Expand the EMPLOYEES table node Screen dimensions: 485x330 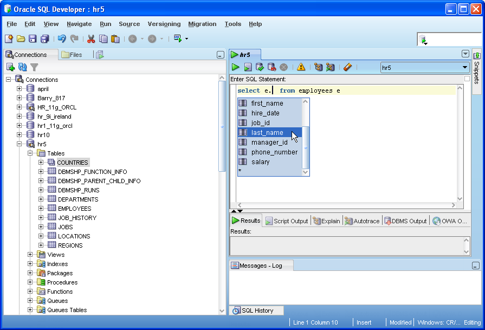point(41,209)
